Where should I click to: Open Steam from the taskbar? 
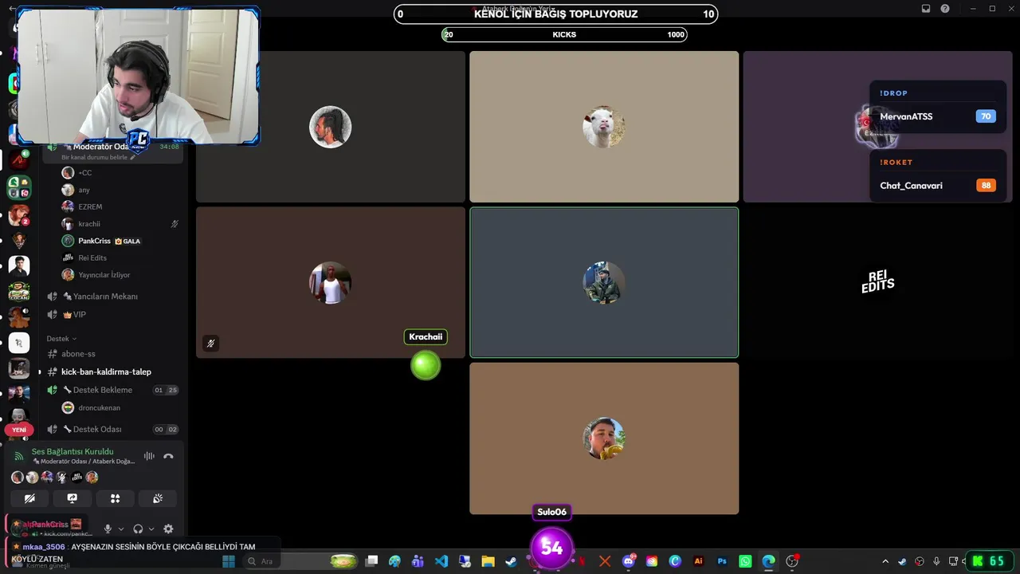click(511, 561)
